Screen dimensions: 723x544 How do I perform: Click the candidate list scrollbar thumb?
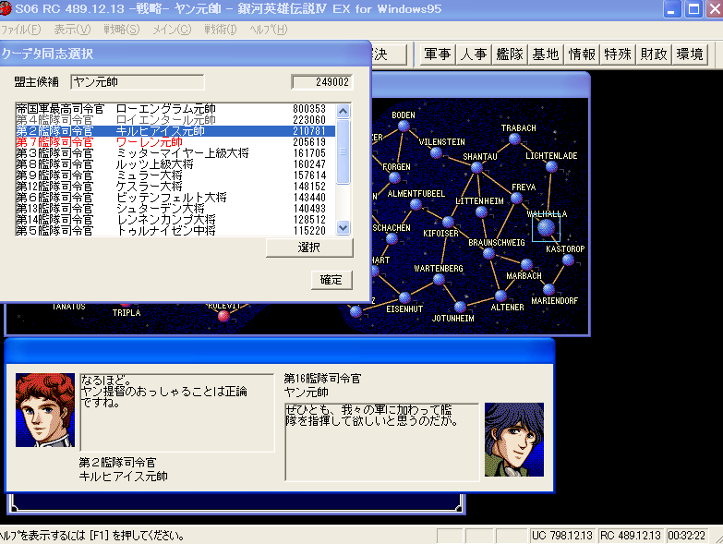pyautogui.click(x=343, y=152)
